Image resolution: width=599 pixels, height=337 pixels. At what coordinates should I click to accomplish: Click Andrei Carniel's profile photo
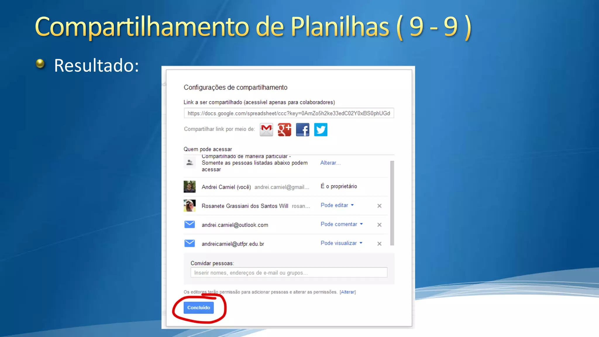(x=190, y=187)
